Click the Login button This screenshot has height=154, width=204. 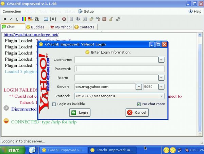point(80,113)
